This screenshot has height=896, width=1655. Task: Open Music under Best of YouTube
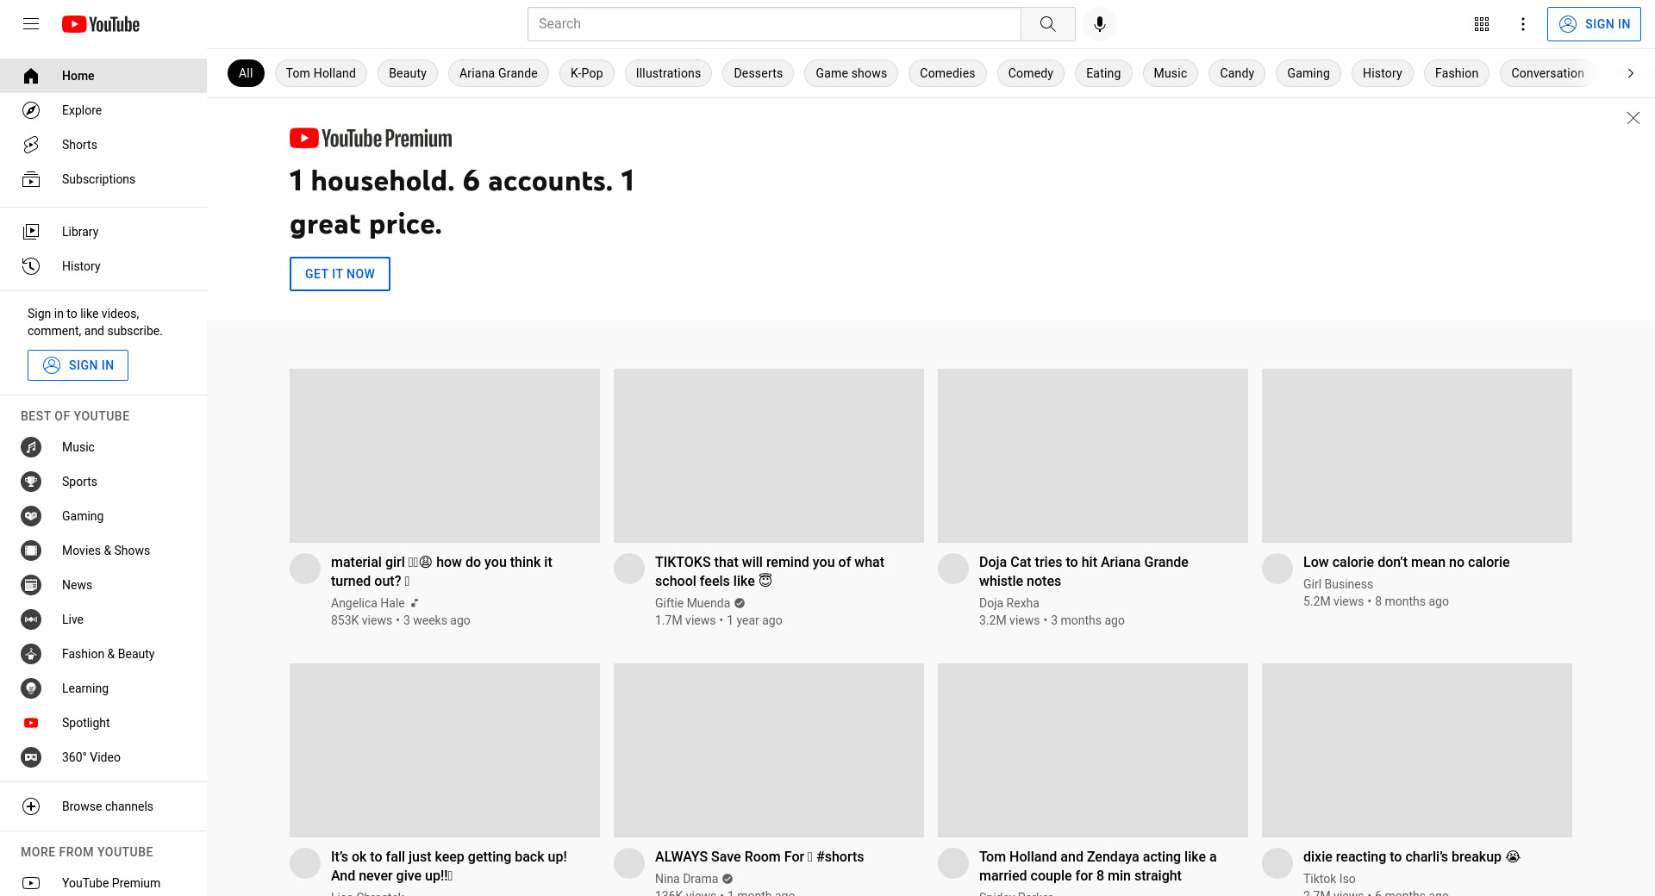pos(103,447)
